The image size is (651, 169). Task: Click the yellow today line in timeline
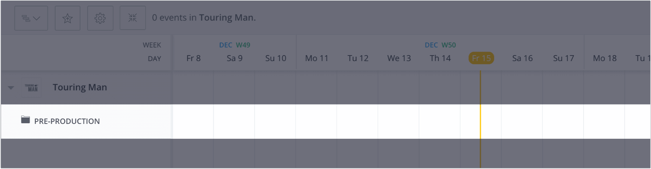(480, 119)
